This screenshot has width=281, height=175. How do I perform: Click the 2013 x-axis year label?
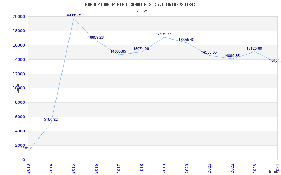(x=28, y=169)
